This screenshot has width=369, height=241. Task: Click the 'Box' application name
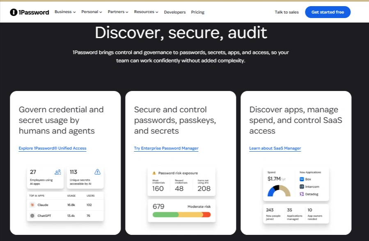pos(308,179)
